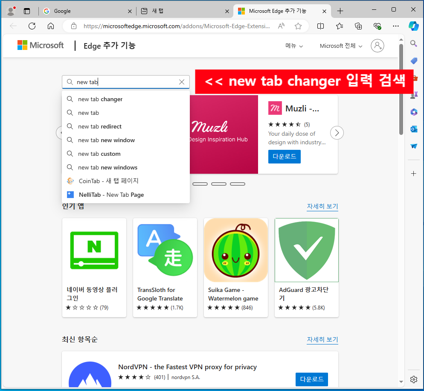Screen dimensions: 424x391
Task: Open the Collections icon
Action: point(358,26)
